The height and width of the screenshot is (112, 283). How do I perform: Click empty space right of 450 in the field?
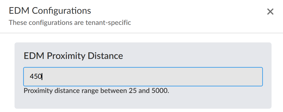[153, 76]
